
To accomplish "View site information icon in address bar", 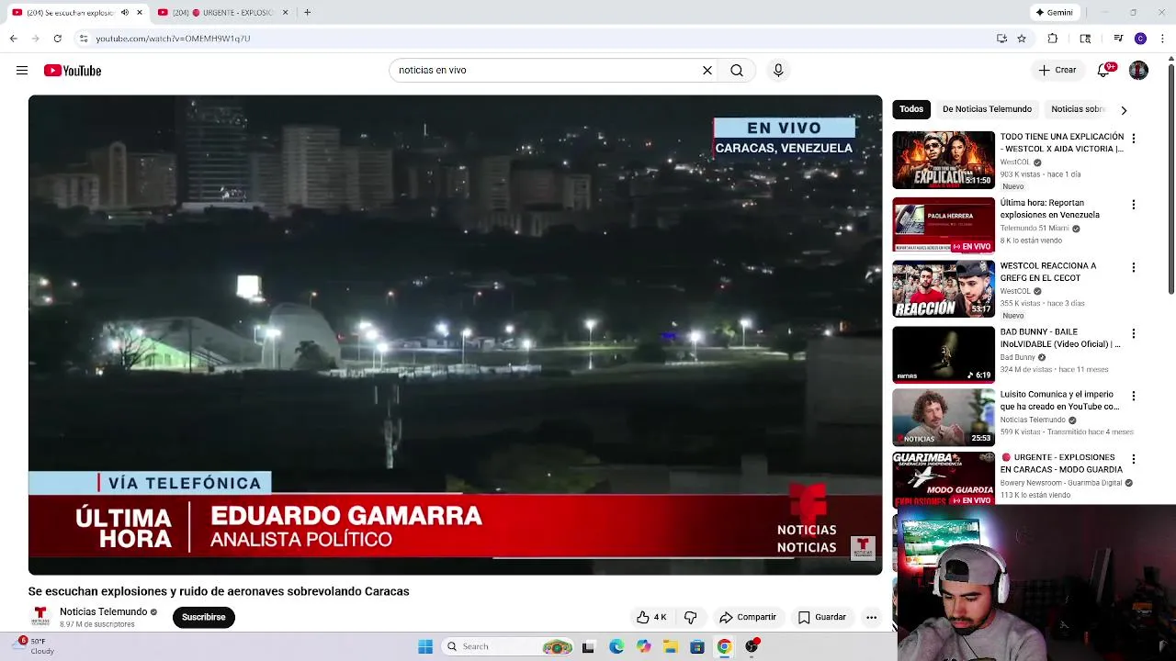I will tap(84, 39).
